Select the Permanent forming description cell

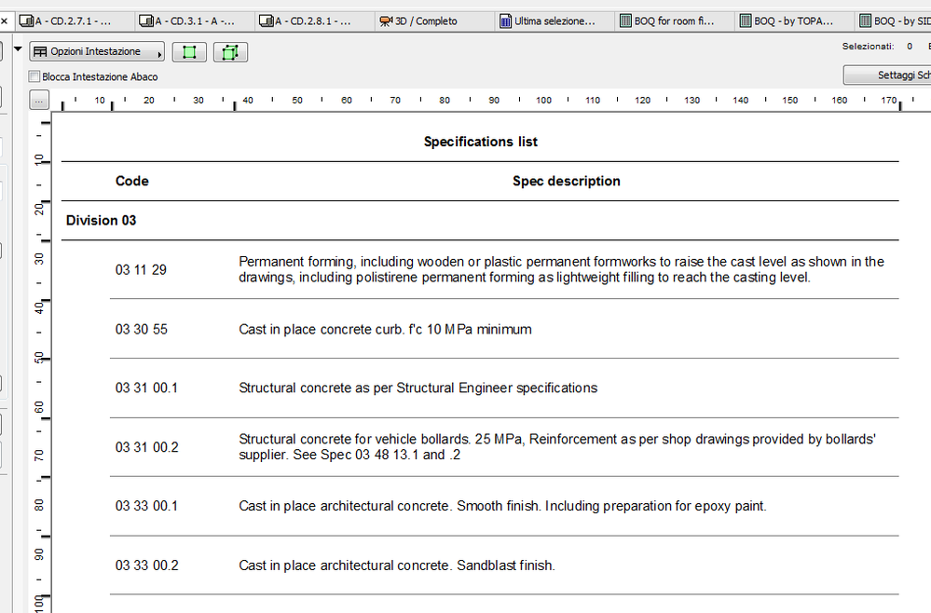pos(561,269)
